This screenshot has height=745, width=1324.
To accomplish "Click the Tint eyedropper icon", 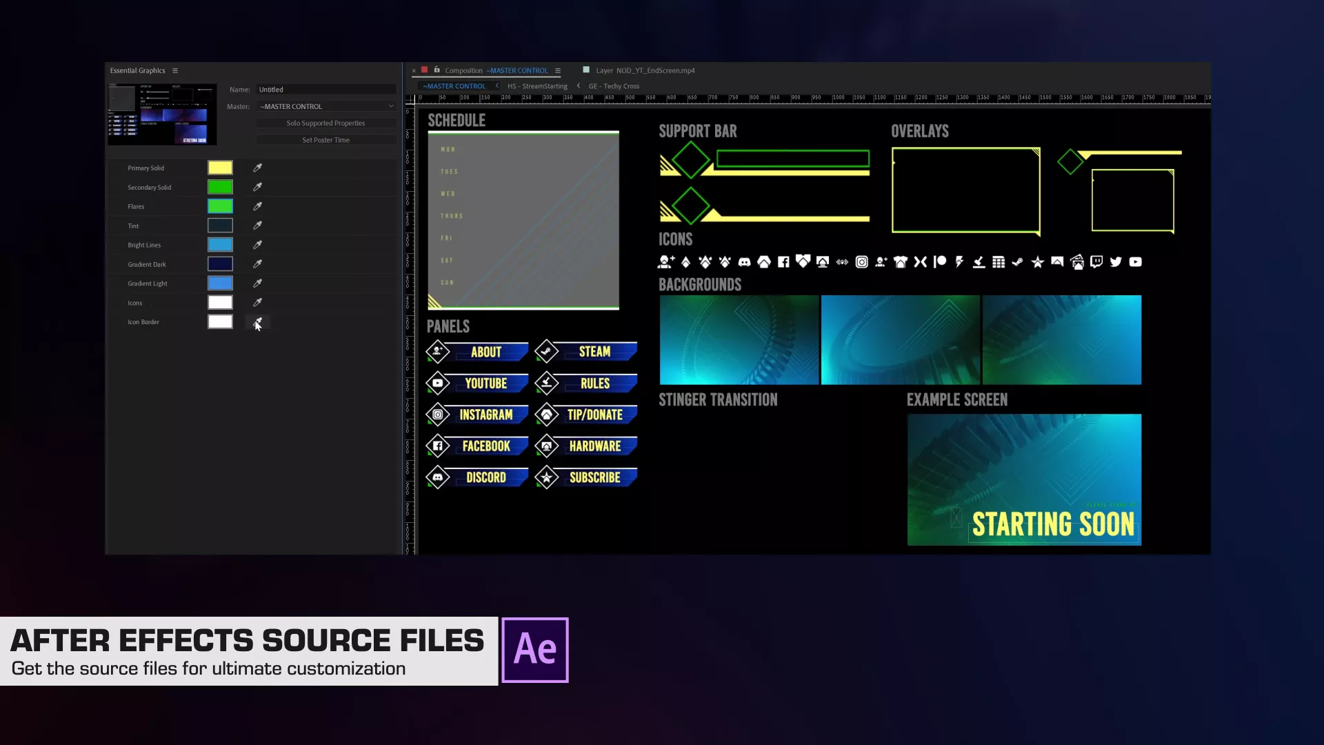I will pos(257,226).
